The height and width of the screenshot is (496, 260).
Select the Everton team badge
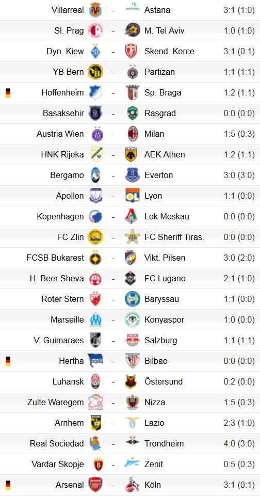coord(133,175)
